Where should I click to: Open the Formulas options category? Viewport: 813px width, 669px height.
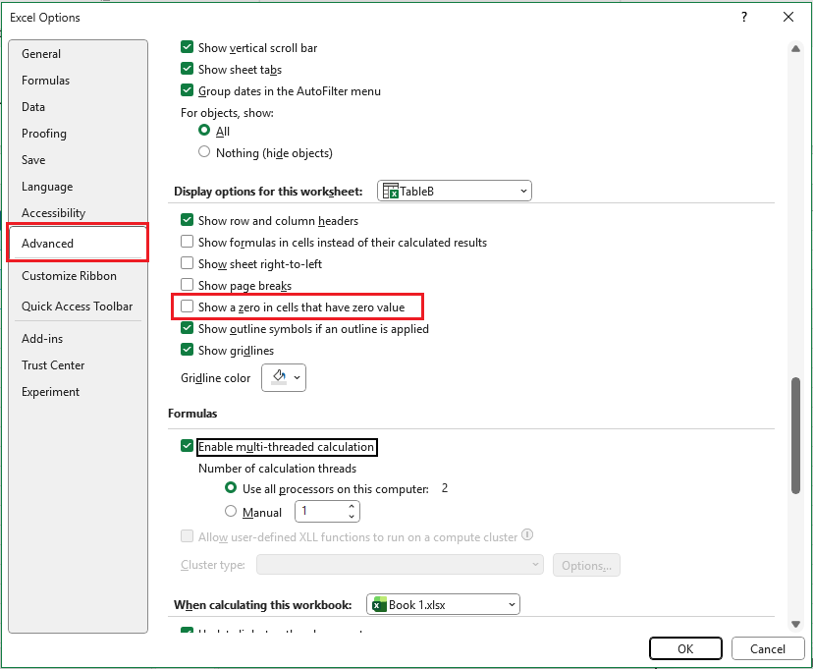[x=45, y=81]
